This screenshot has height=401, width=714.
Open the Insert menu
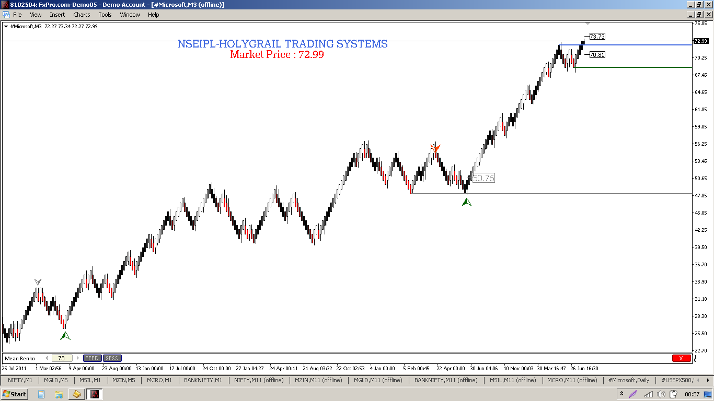click(x=57, y=15)
